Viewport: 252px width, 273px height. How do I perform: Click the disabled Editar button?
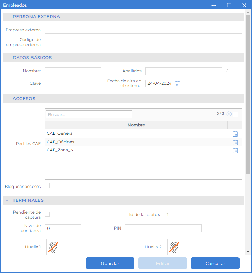(163, 263)
